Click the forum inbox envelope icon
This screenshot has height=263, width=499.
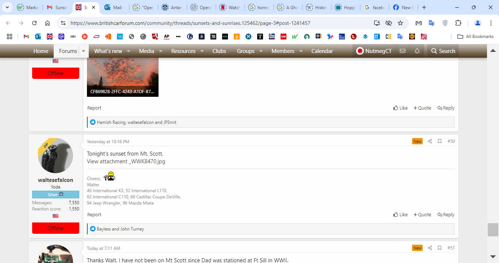[403, 51]
